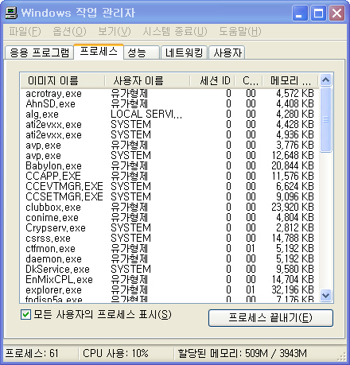Image resolution: width=350 pixels, height=365 pixels.
Task: Maximize the Task Manager window
Action: coord(318,13)
